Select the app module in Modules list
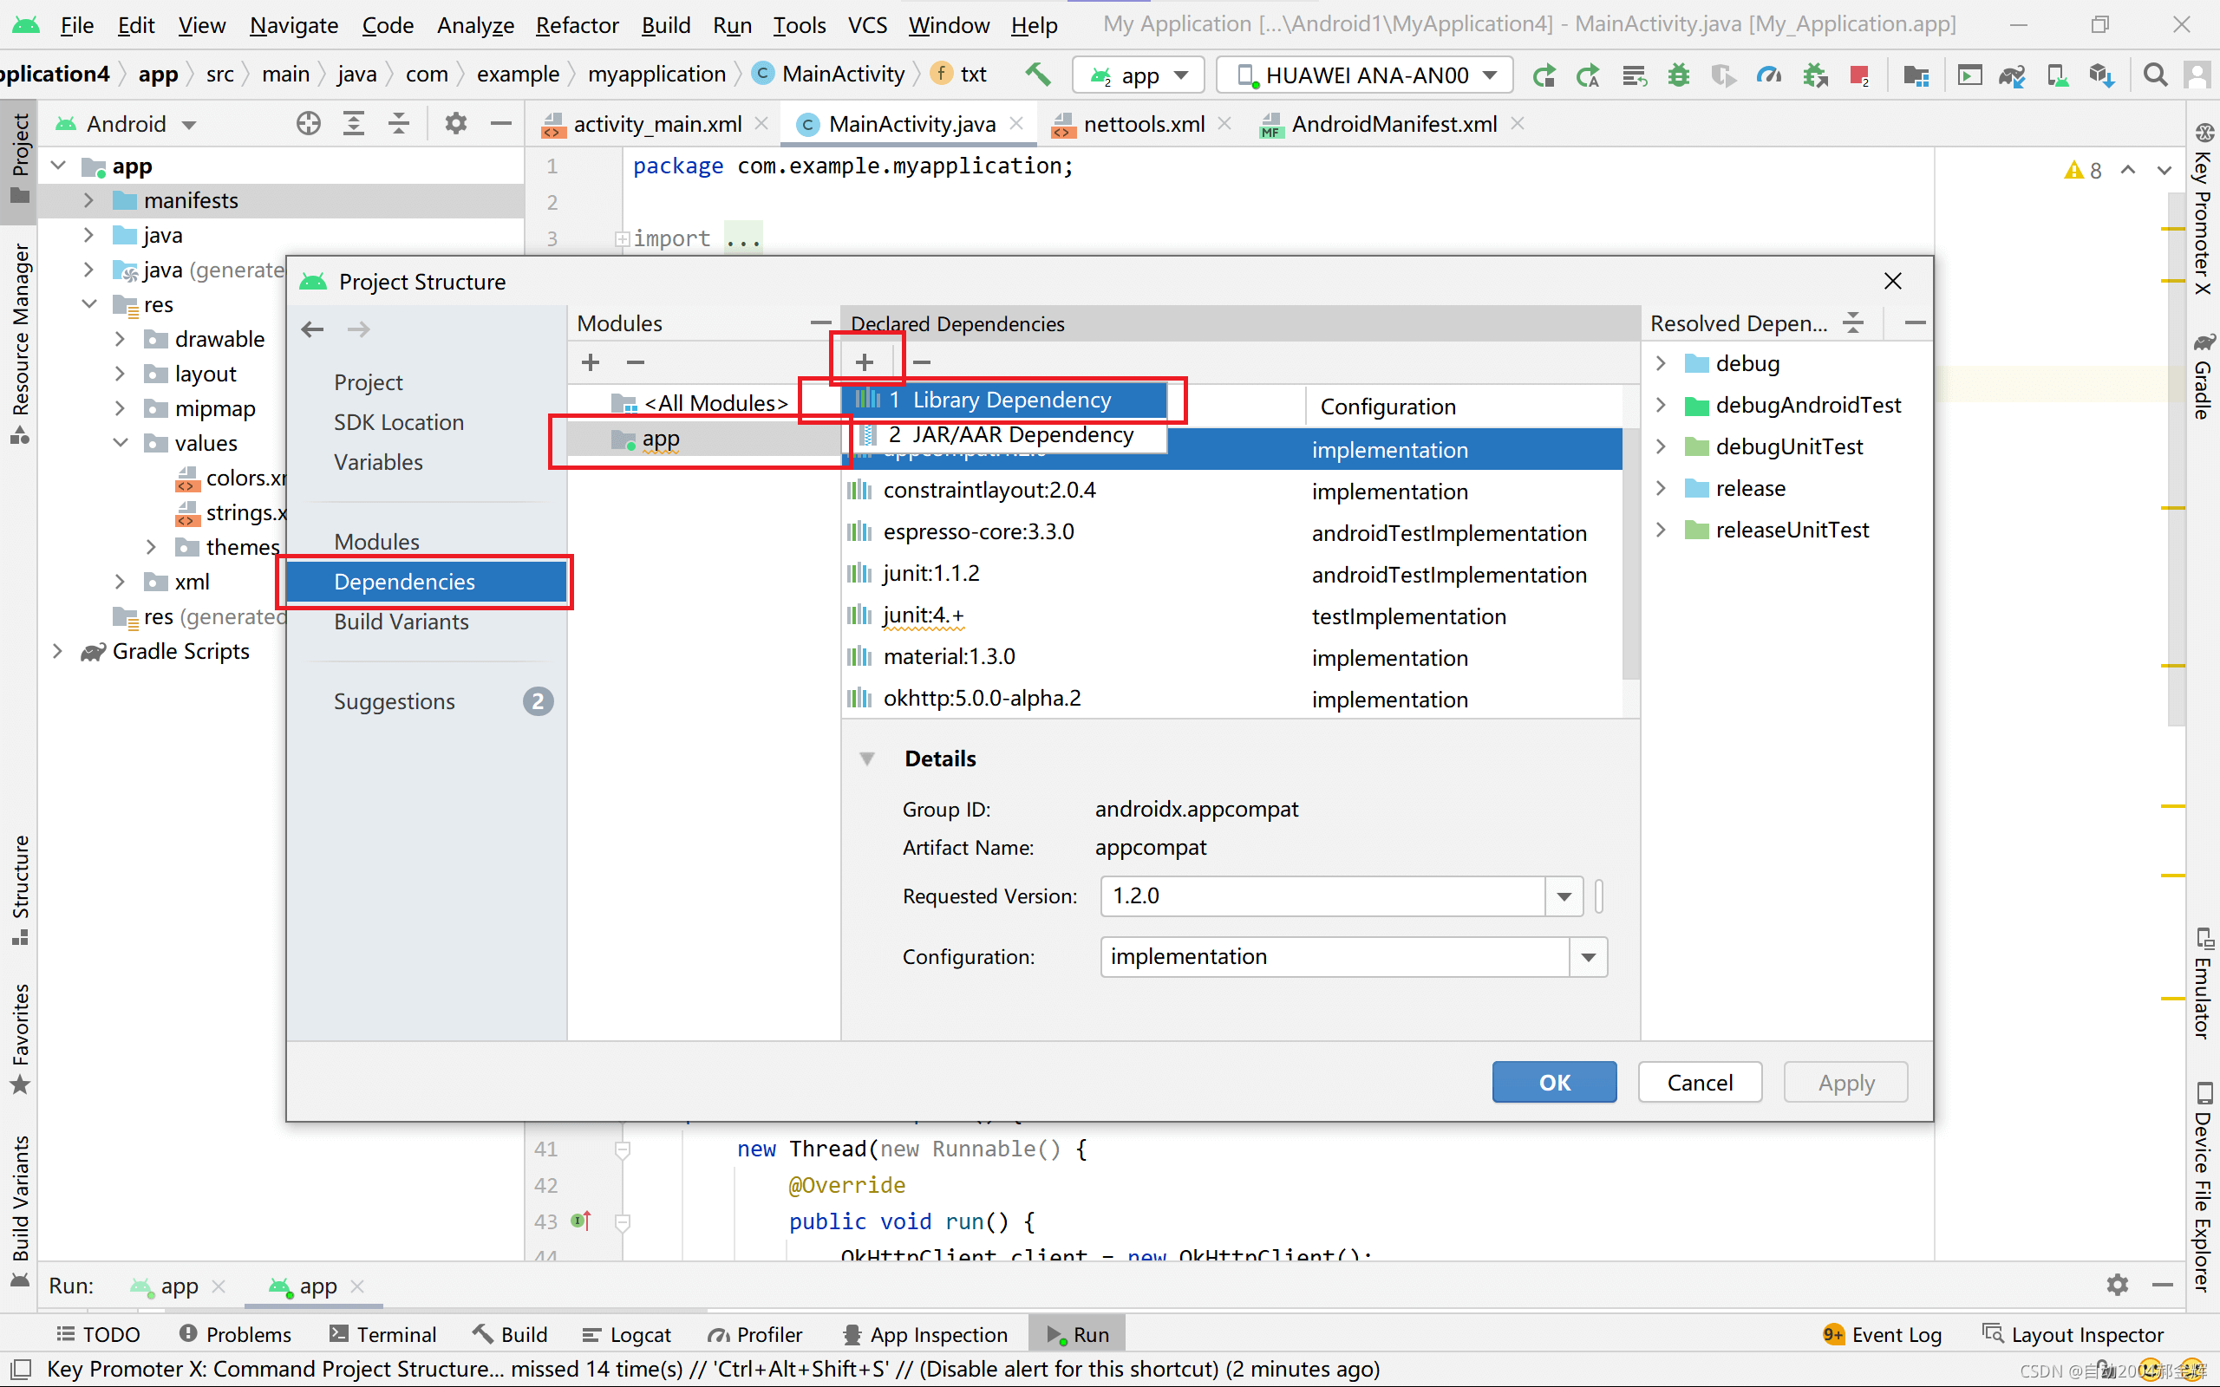This screenshot has width=2220, height=1387. click(660, 438)
